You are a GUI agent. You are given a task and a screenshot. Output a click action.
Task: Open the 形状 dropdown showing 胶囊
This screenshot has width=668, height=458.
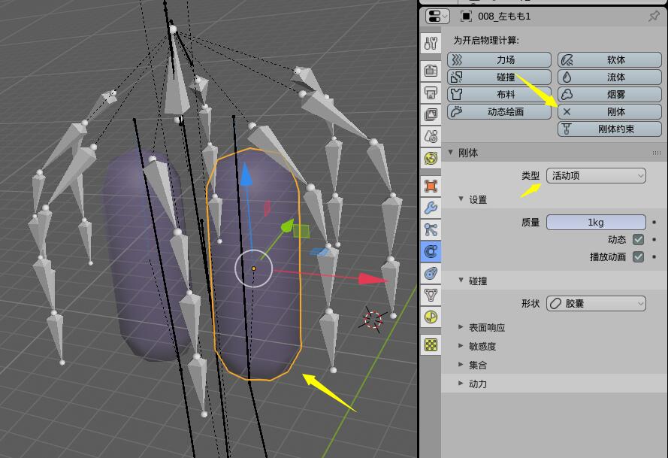tap(596, 303)
